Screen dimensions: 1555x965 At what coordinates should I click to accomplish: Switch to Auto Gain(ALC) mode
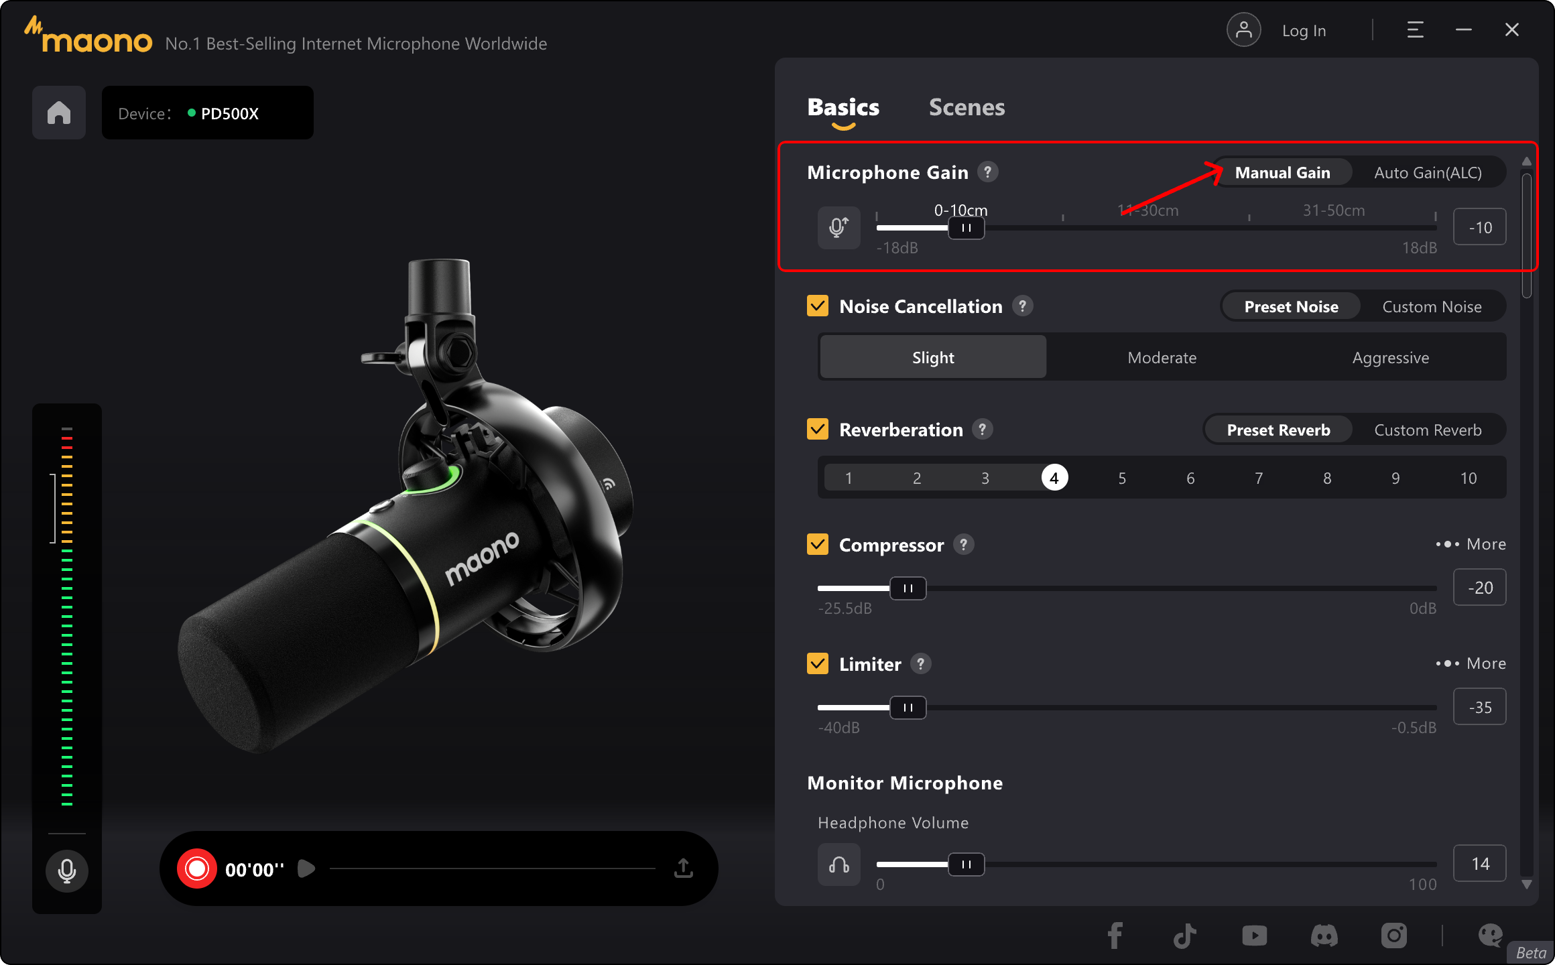coord(1428,173)
